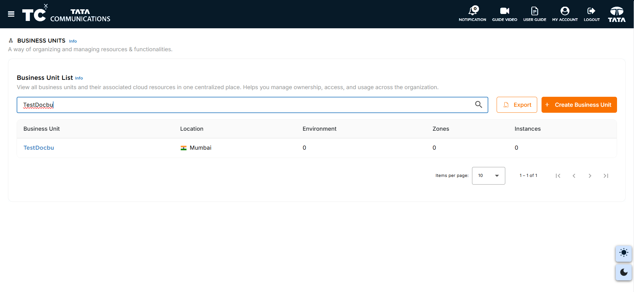Click the India flag icon beside Mumbai
The height and width of the screenshot is (292, 634).
point(184,148)
